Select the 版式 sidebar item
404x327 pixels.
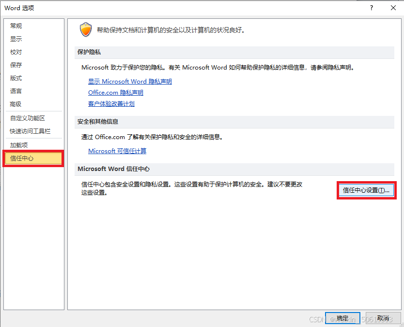(x=16, y=78)
